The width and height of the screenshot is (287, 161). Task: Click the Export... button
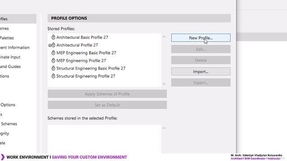[x=201, y=83]
